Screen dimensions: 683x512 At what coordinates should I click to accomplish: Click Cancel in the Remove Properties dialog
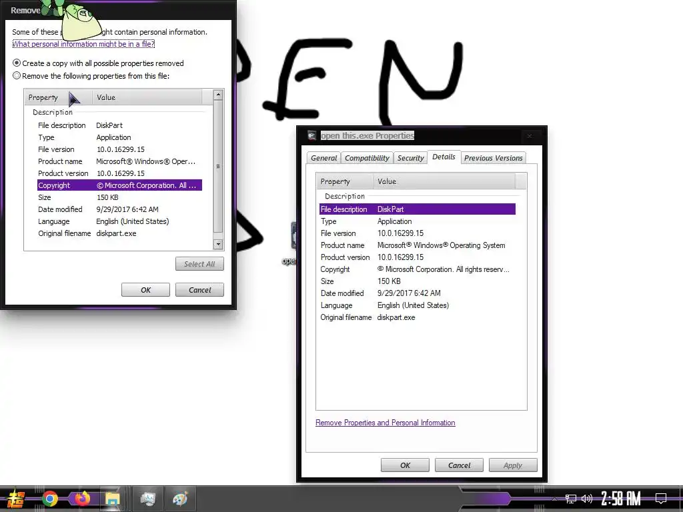click(199, 290)
